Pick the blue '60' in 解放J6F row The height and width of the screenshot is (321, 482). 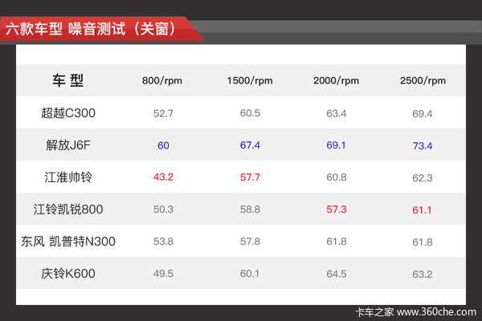pyautogui.click(x=163, y=145)
